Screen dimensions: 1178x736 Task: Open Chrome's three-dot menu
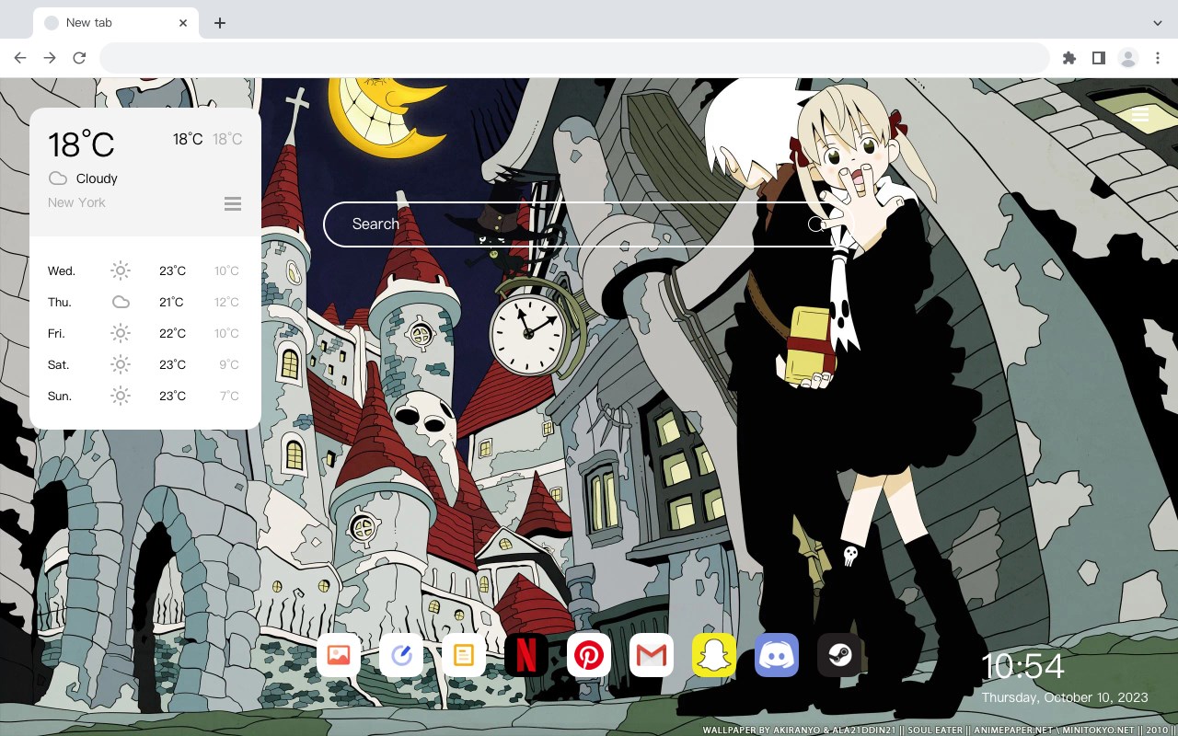tap(1158, 58)
